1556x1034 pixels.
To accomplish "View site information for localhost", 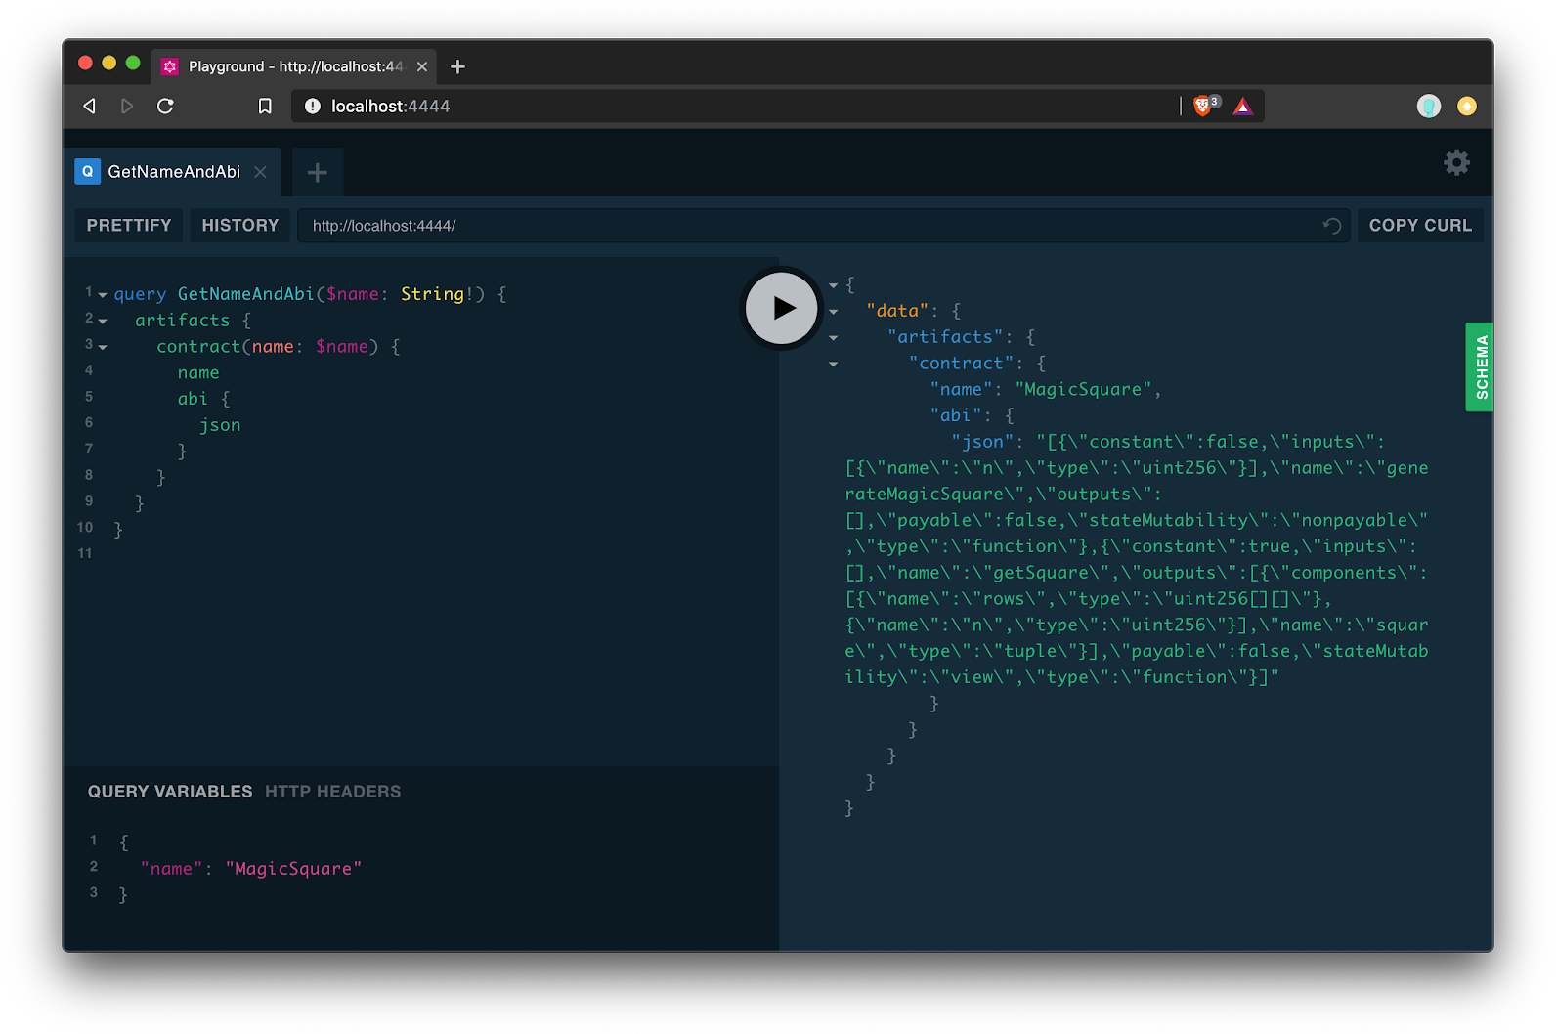I will pyautogui.click(x=313, y=106).
